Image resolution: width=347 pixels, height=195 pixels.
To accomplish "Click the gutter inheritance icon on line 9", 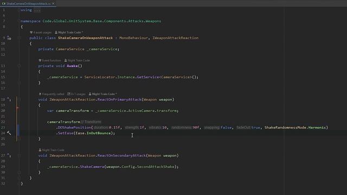I will point(9,38).
